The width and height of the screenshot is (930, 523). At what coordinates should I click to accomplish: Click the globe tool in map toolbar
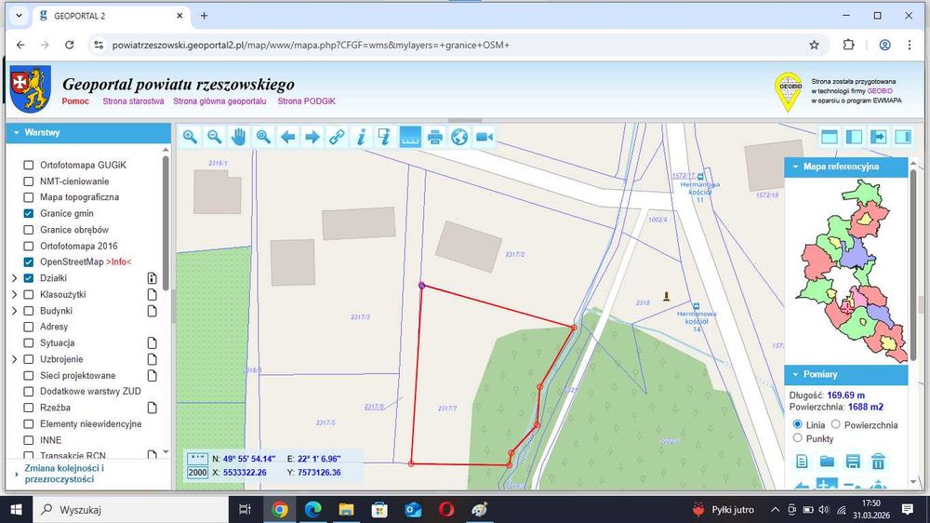point(459,137)
